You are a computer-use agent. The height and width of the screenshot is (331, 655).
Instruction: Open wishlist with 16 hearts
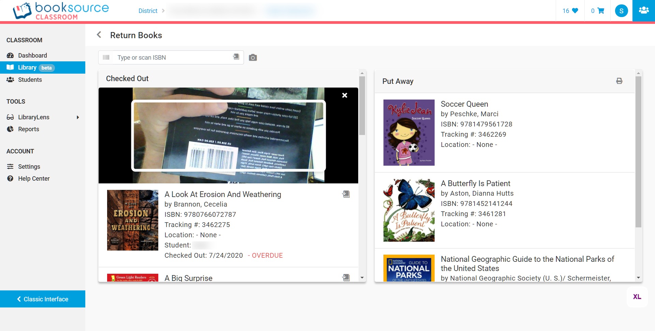coord(570,11)
